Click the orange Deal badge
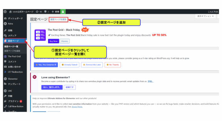Image resolution: width=222 pixels, height=121 pixels. (85, 30)
